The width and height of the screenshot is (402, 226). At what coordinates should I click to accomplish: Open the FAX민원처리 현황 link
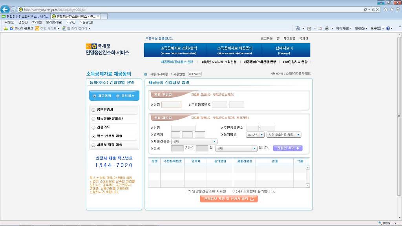pos(295,62)
